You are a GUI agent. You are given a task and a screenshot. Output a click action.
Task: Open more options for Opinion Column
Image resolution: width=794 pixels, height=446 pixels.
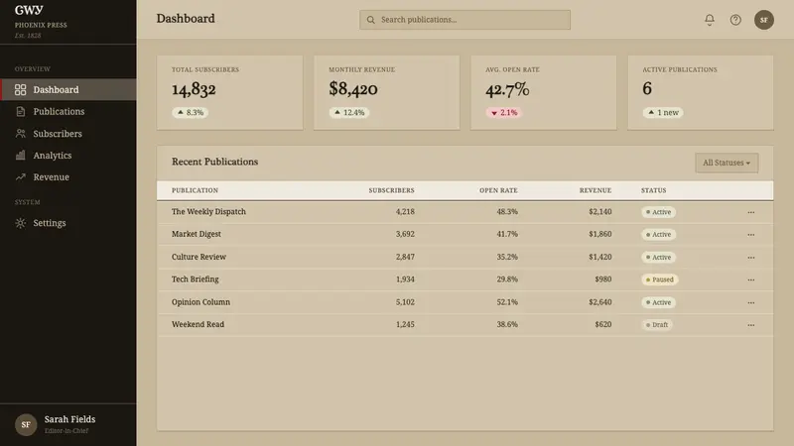(751, 302)
